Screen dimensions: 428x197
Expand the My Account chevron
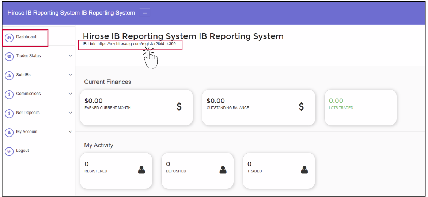[70, 131]
